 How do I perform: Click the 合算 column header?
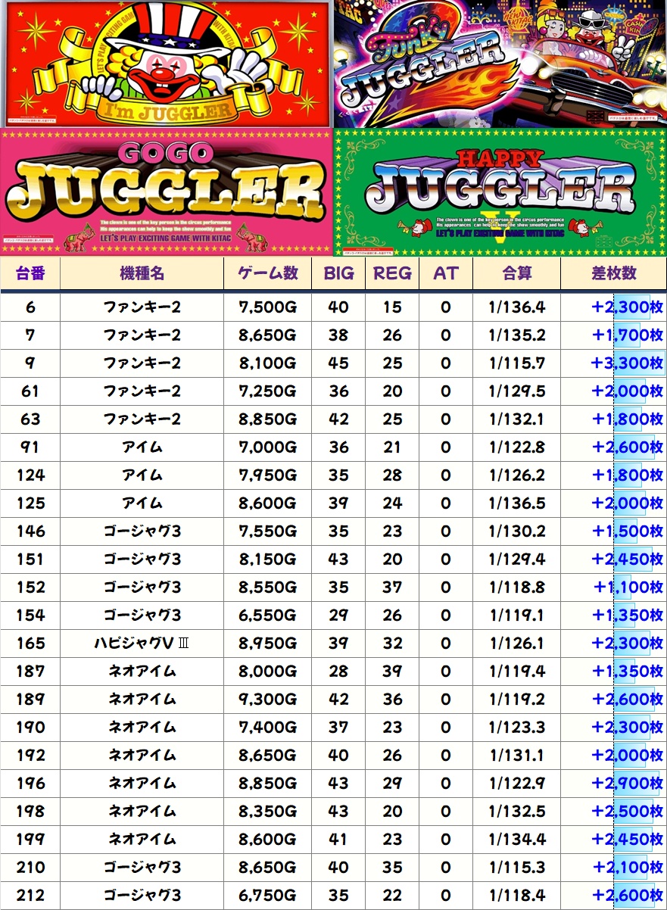516,273
